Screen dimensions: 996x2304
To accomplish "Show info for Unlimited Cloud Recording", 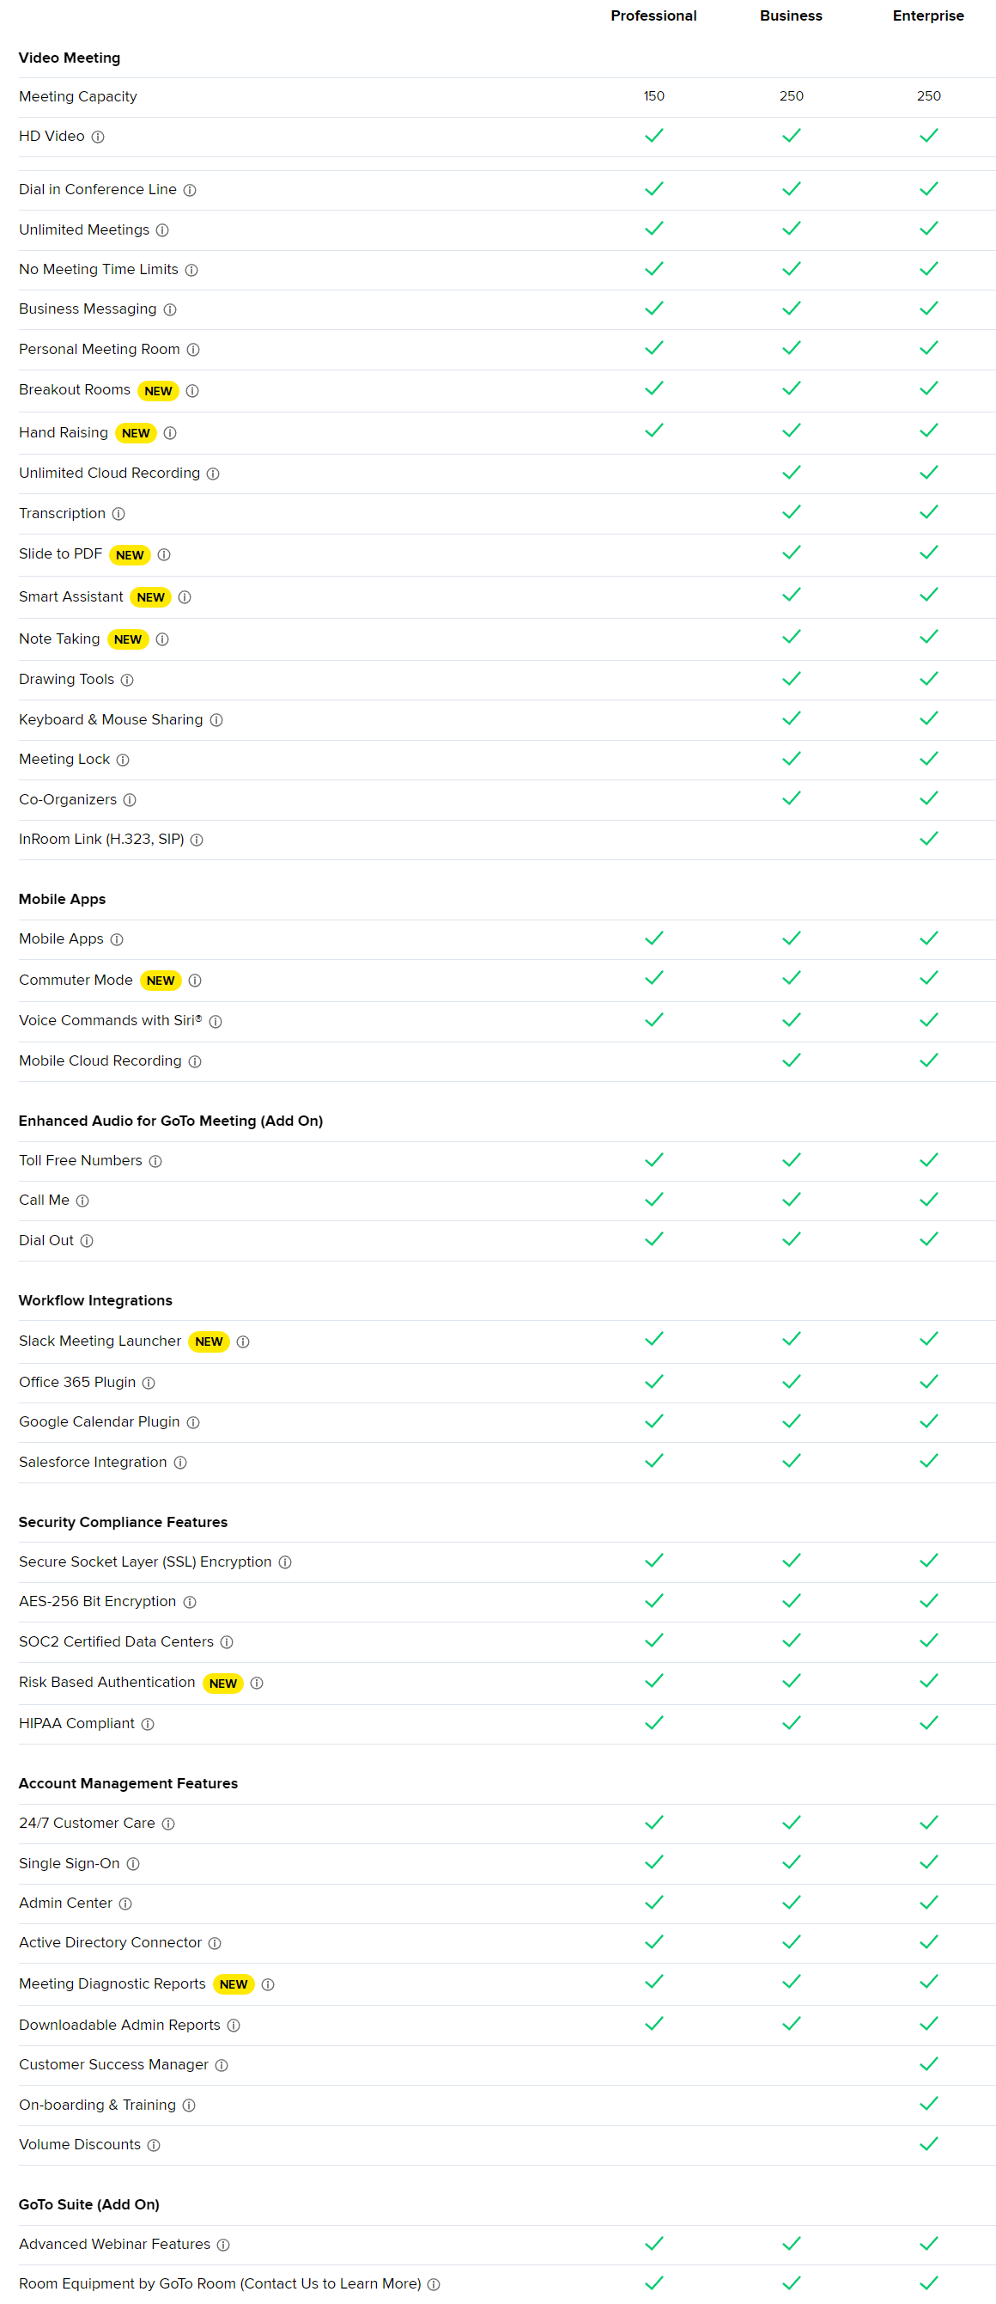I will [x=213, y=474].
